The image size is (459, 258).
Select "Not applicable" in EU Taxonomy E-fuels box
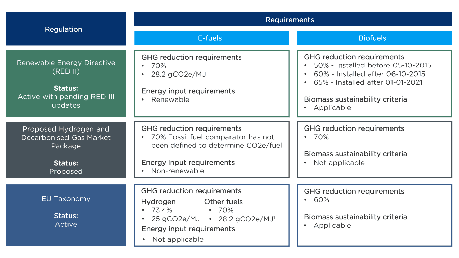coord(178,239)
